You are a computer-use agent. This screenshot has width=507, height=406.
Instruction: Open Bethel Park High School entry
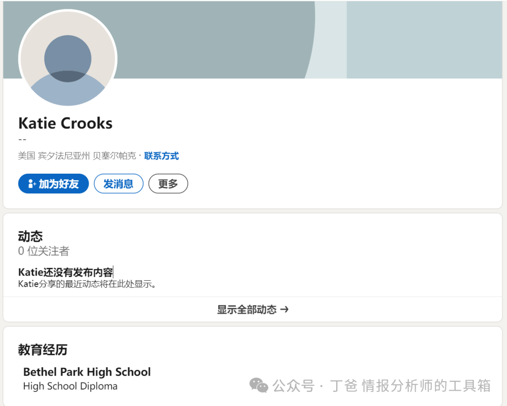point(87,372)
